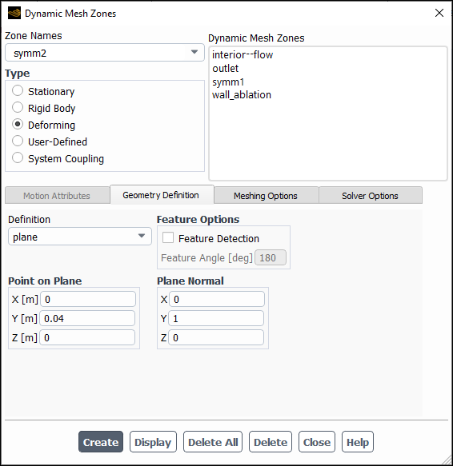Select the Stationary type radio button
The height and width of the screenshot is (466, 453).
[18, 90]
